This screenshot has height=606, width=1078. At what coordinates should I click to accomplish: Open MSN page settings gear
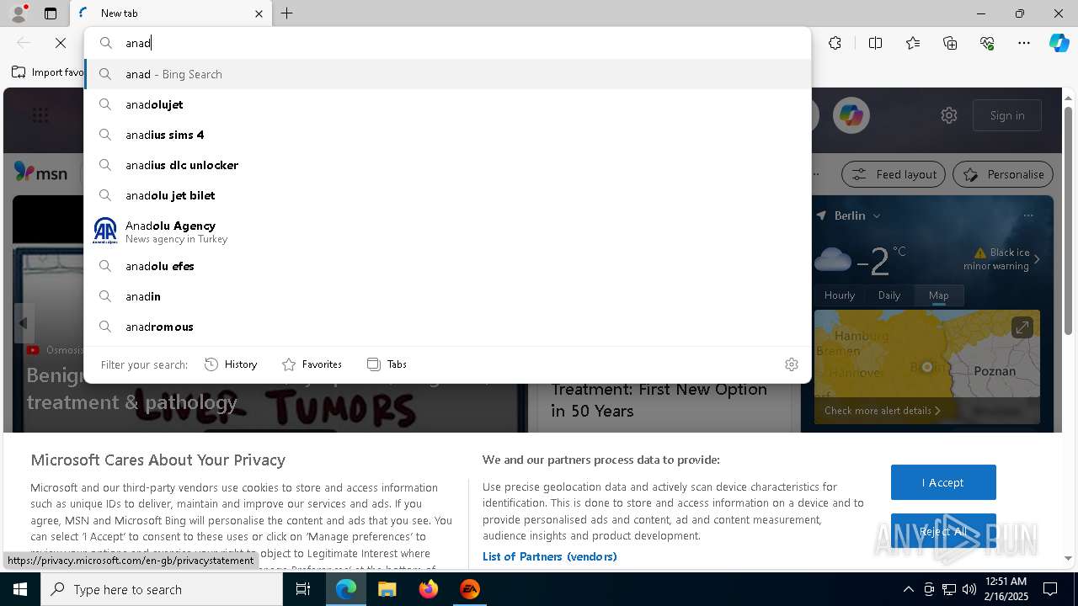pyautogui.click(x=949, y=115)
